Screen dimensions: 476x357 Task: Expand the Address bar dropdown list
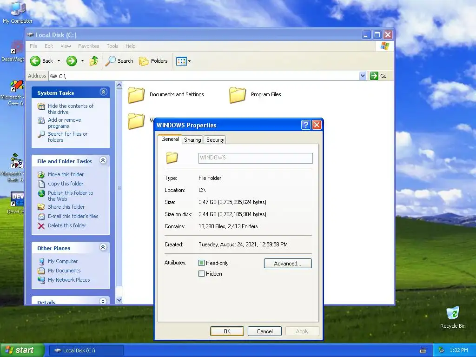click(x=363, y=76)
